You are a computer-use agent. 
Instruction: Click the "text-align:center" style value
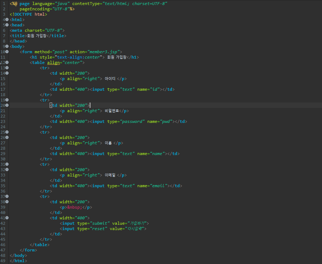79,57
